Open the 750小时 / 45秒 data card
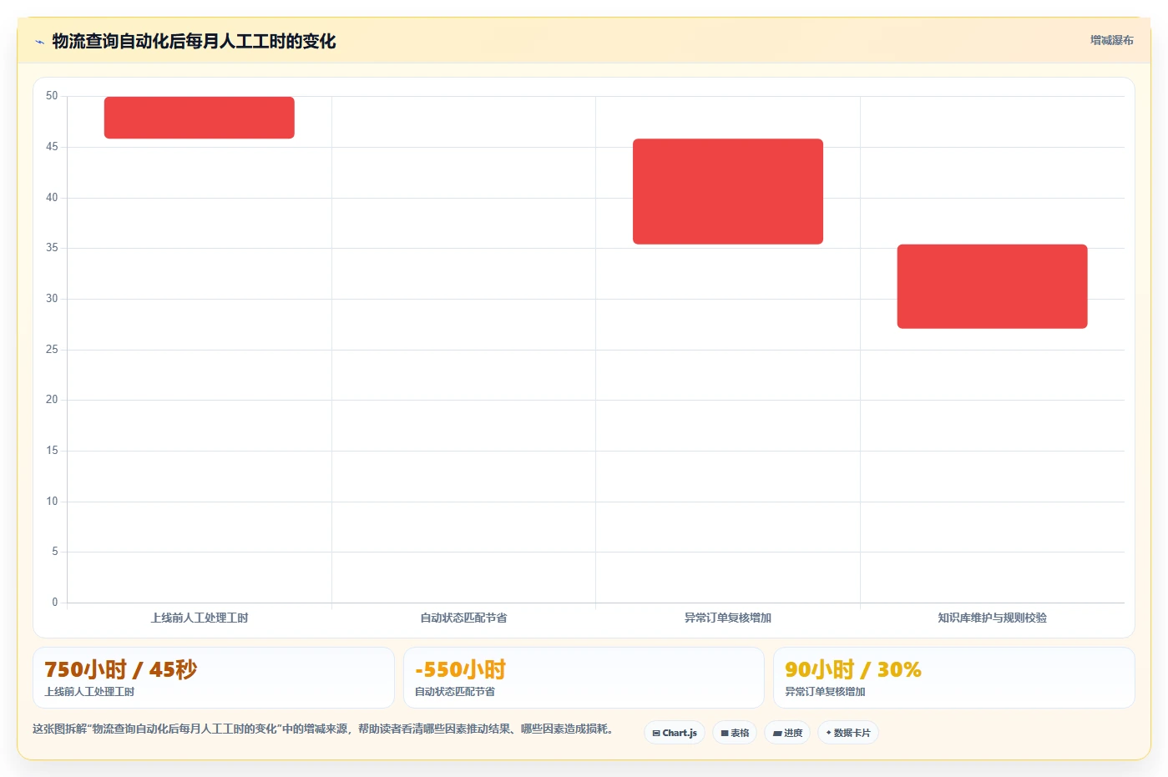Viewport: 1168px width, 777px height. coord(214,678)
